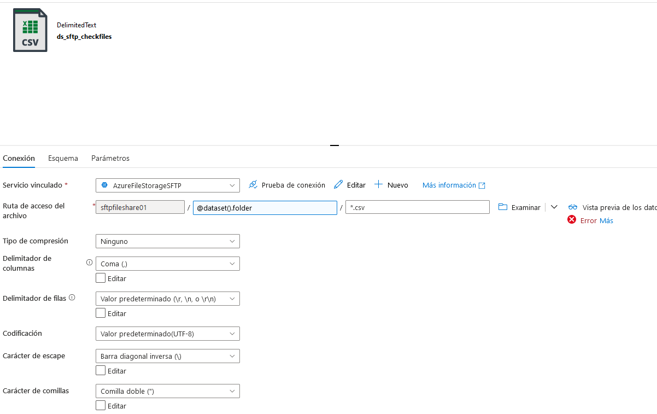Click the sftpfileshare01 file share field

click(x=140, y=207)
